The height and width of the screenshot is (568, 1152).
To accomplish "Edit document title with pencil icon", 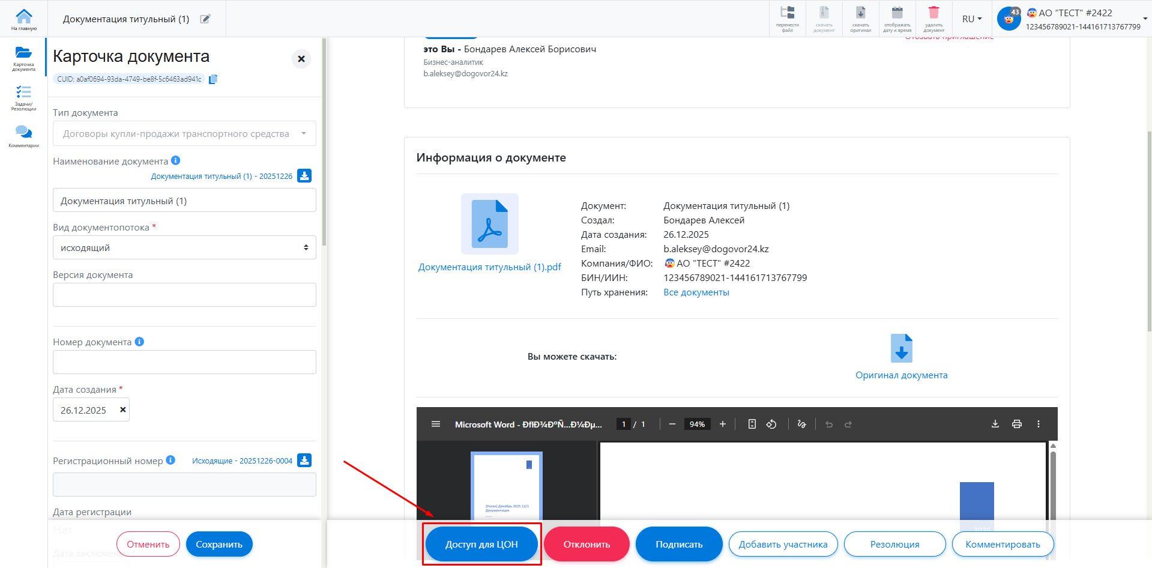I will click(x=205, y=19).
